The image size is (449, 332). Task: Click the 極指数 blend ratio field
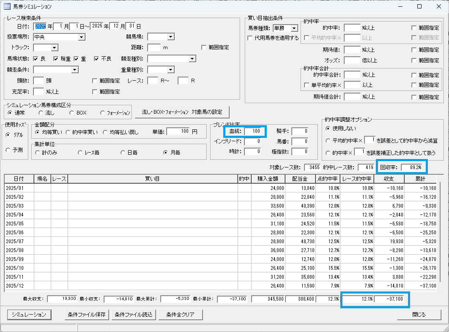[x=300, y=151]
